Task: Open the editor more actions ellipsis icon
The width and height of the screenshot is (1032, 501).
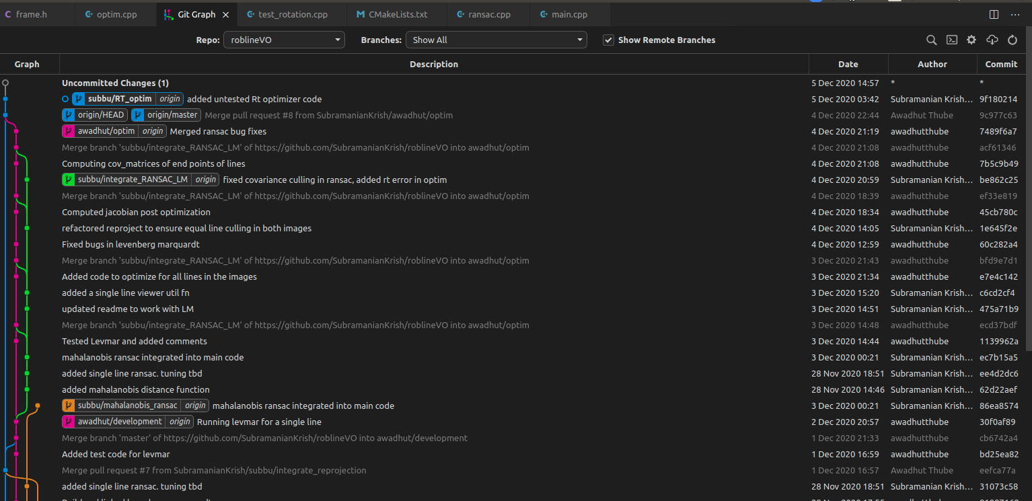Action: (1015, 14)
